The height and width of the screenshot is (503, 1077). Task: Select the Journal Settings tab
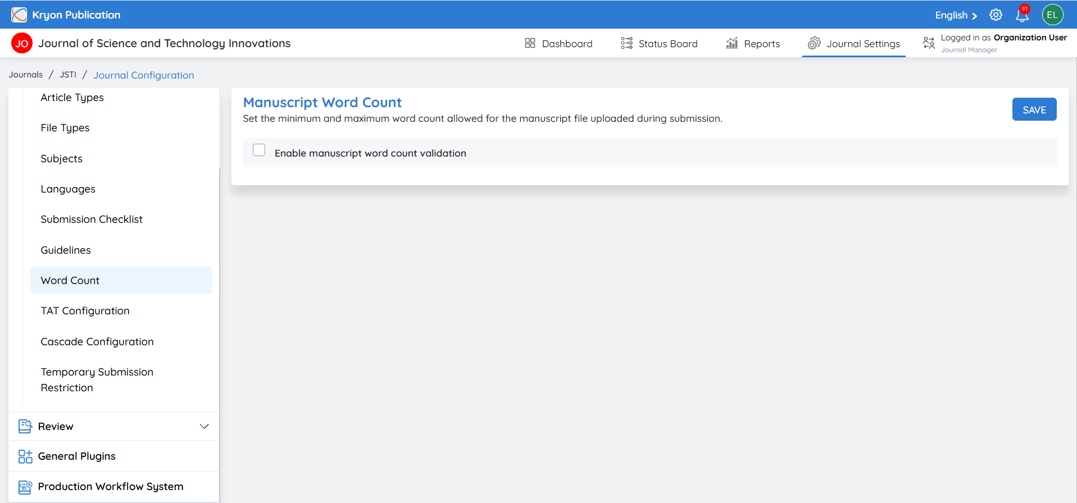tap(854, 43)
